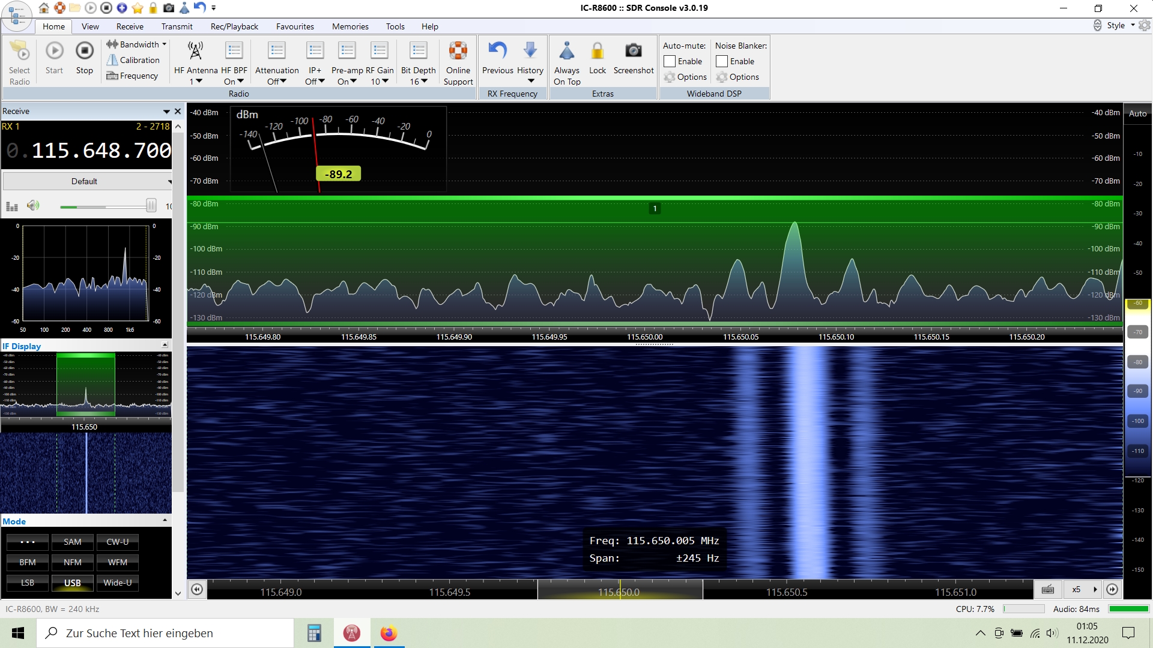
Task: Open the Frequency tool in ribbon
Action: (x=132, y=76)
